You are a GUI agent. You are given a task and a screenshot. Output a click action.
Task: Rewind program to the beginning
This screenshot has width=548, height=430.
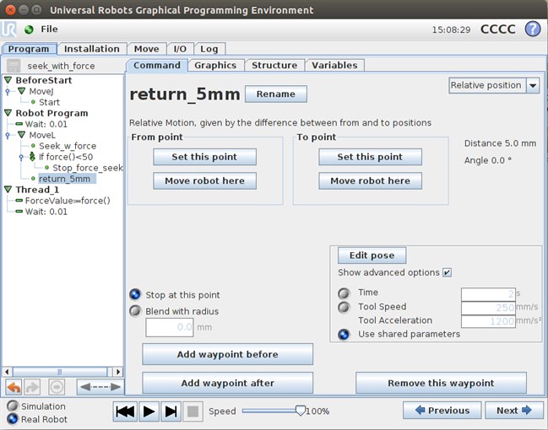pyautogui.click(x=125, y=411)
